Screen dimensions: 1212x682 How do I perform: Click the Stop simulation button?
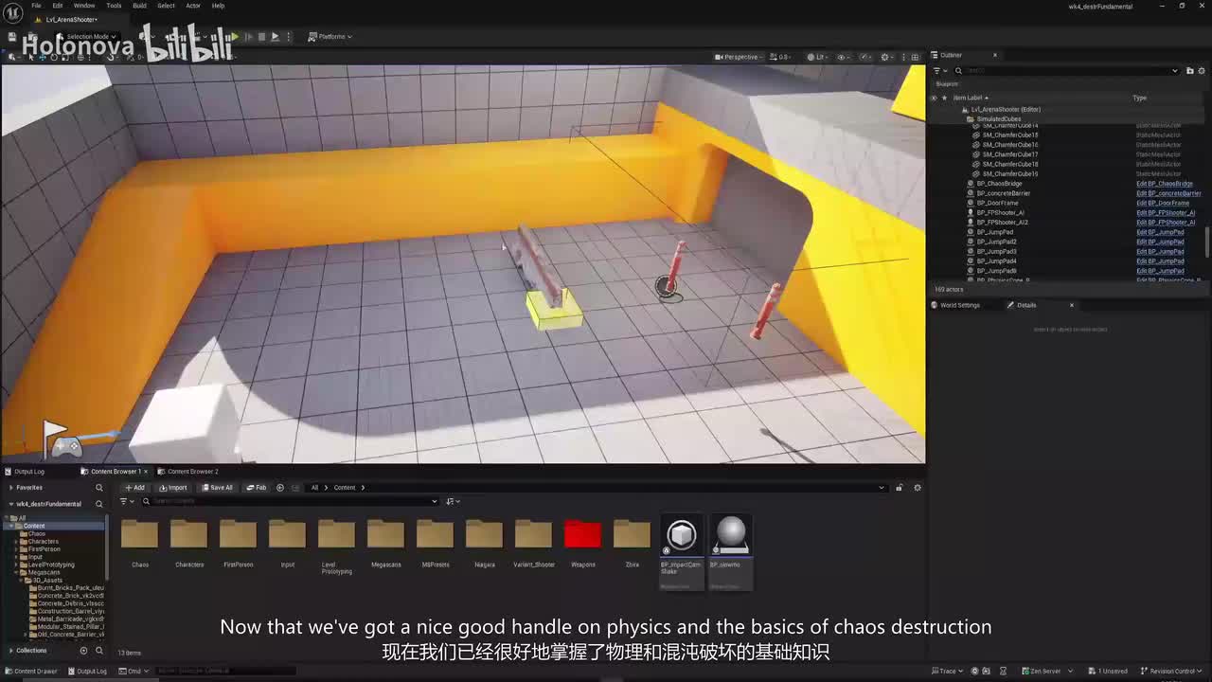tap(261, 37)
